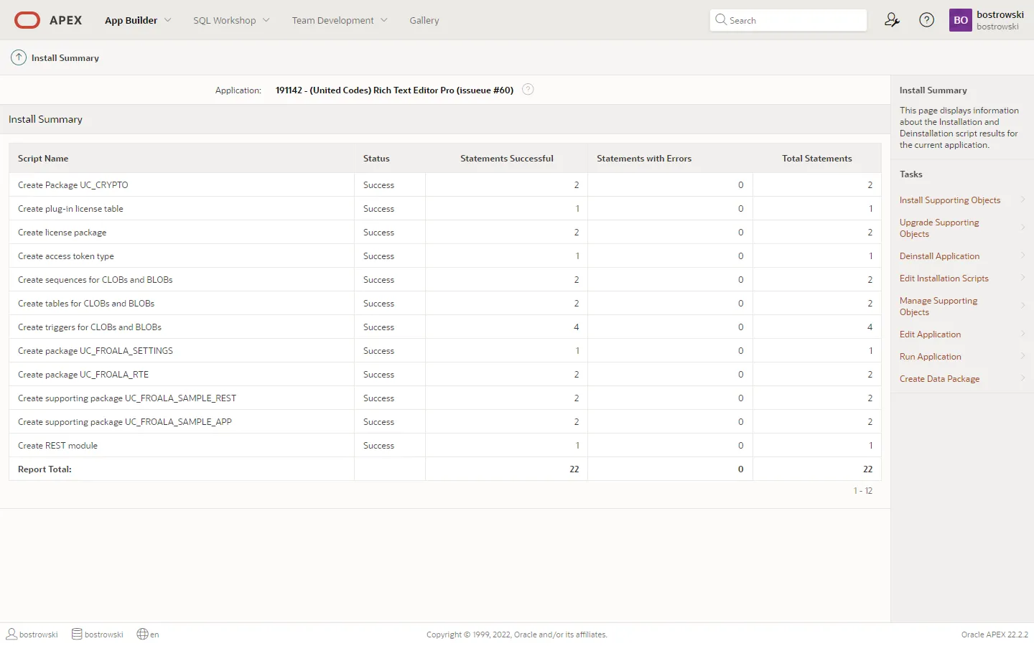Click the Oracle APEX 22.2.2 version text
This screenshot has width=1034, height=646.
click(x=995, y=635)
